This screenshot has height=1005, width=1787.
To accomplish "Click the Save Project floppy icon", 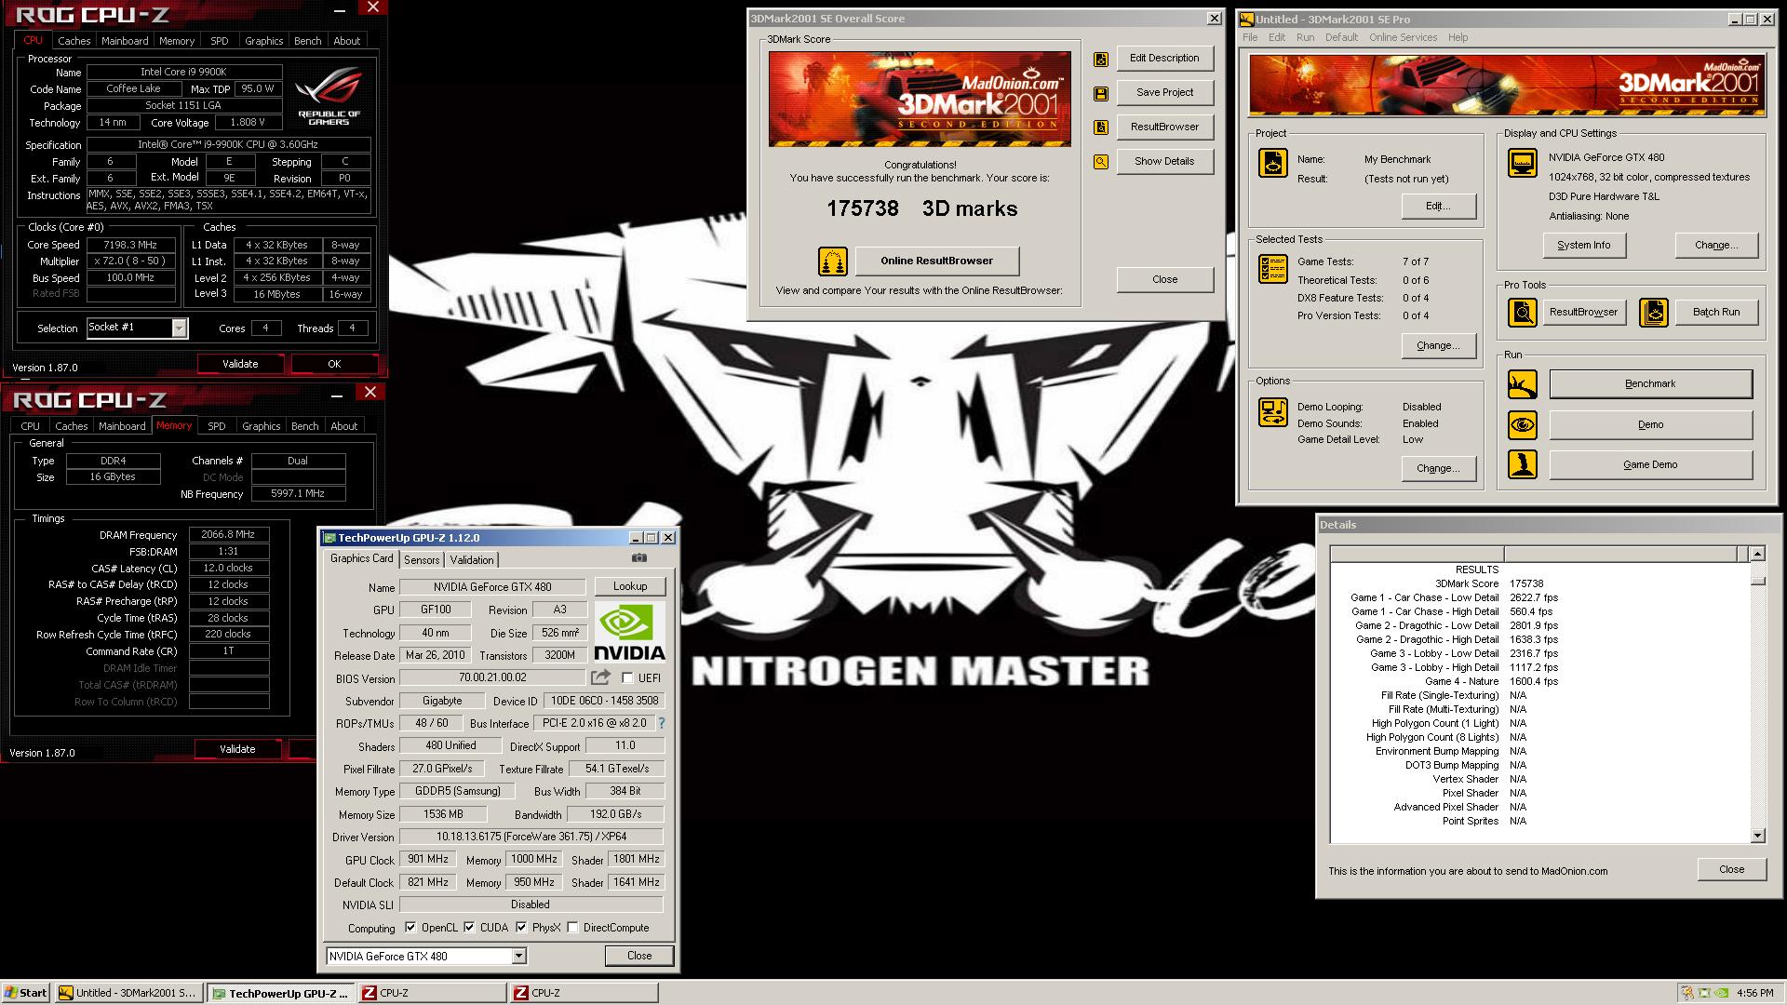I will [1101, 93].
